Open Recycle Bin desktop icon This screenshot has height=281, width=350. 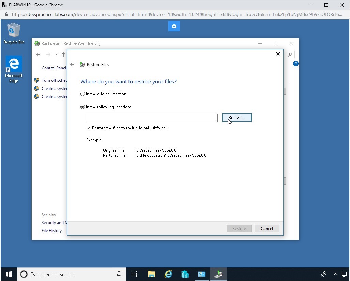click(x=14, y=33)
